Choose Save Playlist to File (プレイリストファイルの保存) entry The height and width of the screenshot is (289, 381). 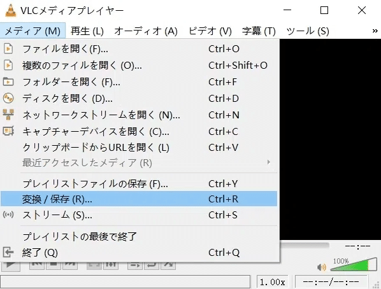139,183
